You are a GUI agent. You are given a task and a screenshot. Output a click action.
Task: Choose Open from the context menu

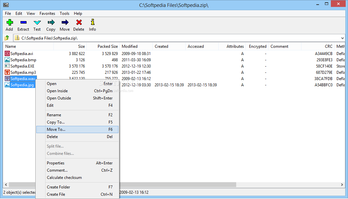pos(77,84)
